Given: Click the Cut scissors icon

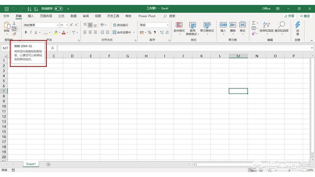Looking at the screenshot, I should pyautogui.click(x=14, y=23).
